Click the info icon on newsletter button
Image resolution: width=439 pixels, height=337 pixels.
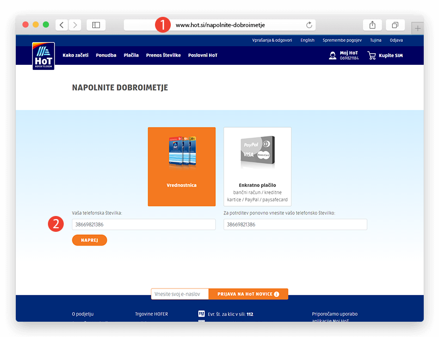coord(277,294)
